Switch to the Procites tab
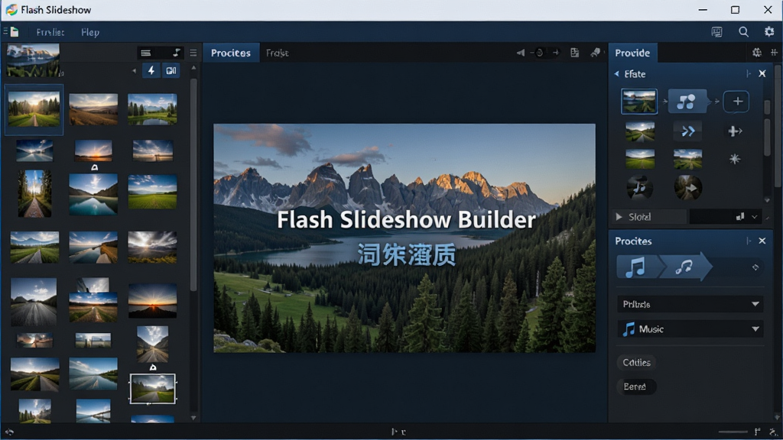Viewport: 783px width, 440px height. tap(231, 53)
